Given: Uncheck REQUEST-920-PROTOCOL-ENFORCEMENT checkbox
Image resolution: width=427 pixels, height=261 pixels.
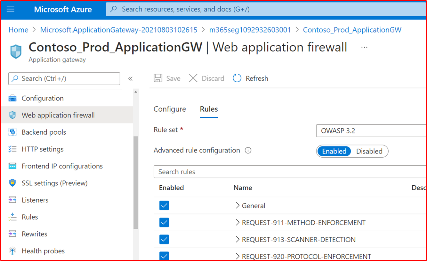Looking at the screenshot, I should click(x=164, y=256).
